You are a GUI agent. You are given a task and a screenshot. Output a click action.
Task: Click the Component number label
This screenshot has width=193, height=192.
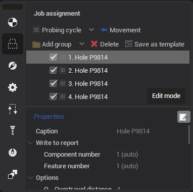pyautogui.click(x=72, y=155)
